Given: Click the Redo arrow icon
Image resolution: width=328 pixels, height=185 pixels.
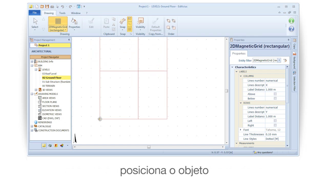Looking at the screenshot, I should click(70, 6).
